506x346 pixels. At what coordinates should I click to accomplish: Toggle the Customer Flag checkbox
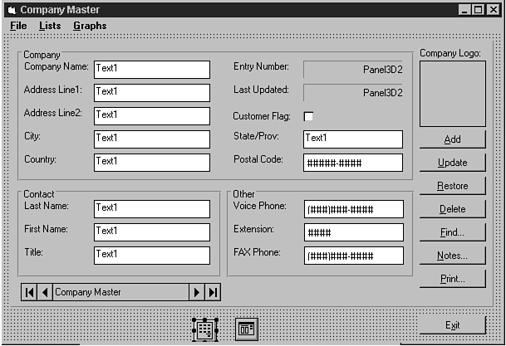tap(308, 116)
